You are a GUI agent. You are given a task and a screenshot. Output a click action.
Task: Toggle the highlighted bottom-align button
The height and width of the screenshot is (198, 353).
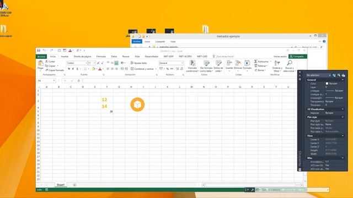(x=116, y=63)
